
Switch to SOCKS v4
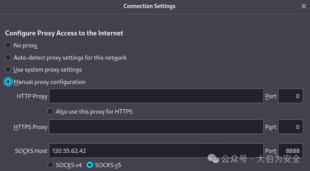pos(50,165)
